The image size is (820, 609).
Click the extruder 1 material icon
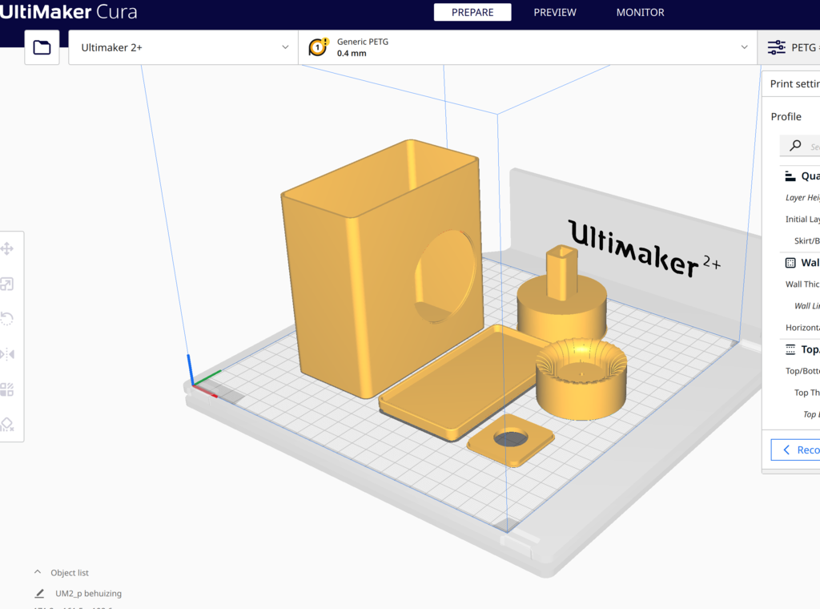click(x=318, y=47)
